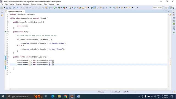Viewport: 176px width, 99px height.
Task: Click the Save All toolbar icon
Action: pos(10,8)
